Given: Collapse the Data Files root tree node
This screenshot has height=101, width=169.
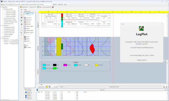Looking at the screenshot, I should [1, 7].
